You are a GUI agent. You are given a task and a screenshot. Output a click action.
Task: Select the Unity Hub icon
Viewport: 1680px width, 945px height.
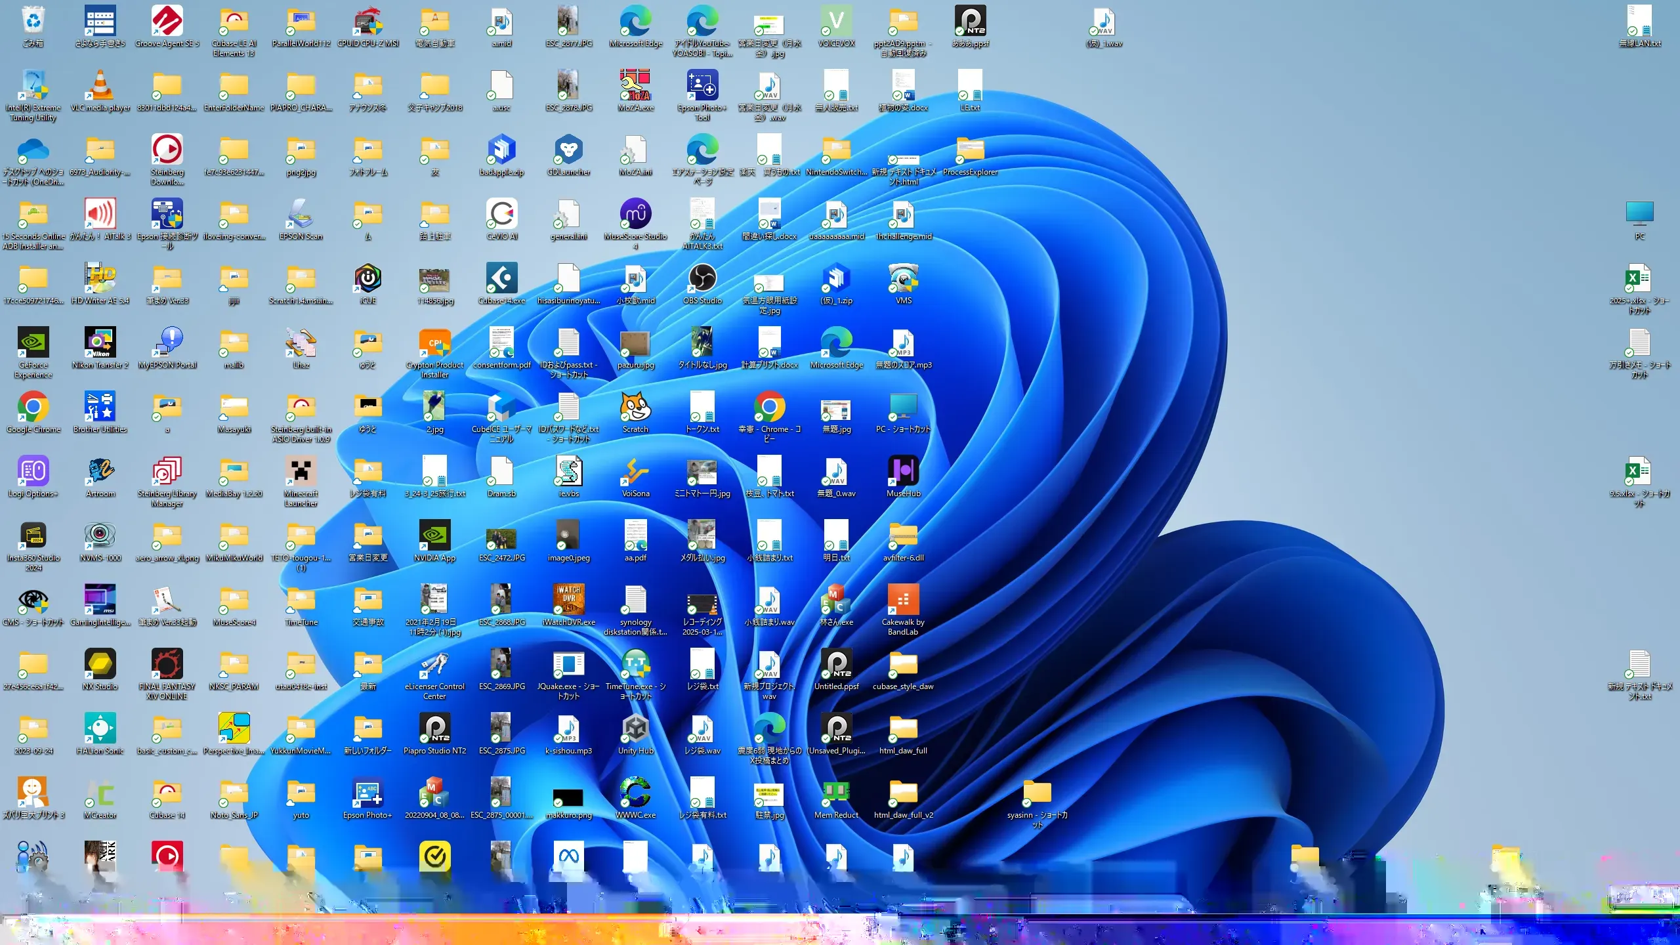(x=635, y=730)
